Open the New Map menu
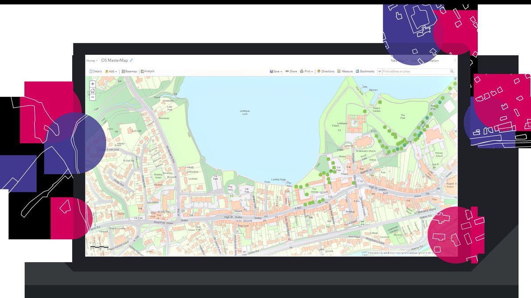 tap(398, 61)
